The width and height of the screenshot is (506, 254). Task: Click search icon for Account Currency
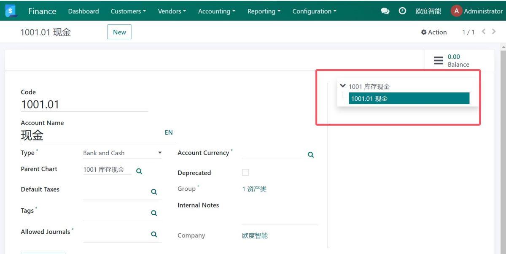click(311, 155)
